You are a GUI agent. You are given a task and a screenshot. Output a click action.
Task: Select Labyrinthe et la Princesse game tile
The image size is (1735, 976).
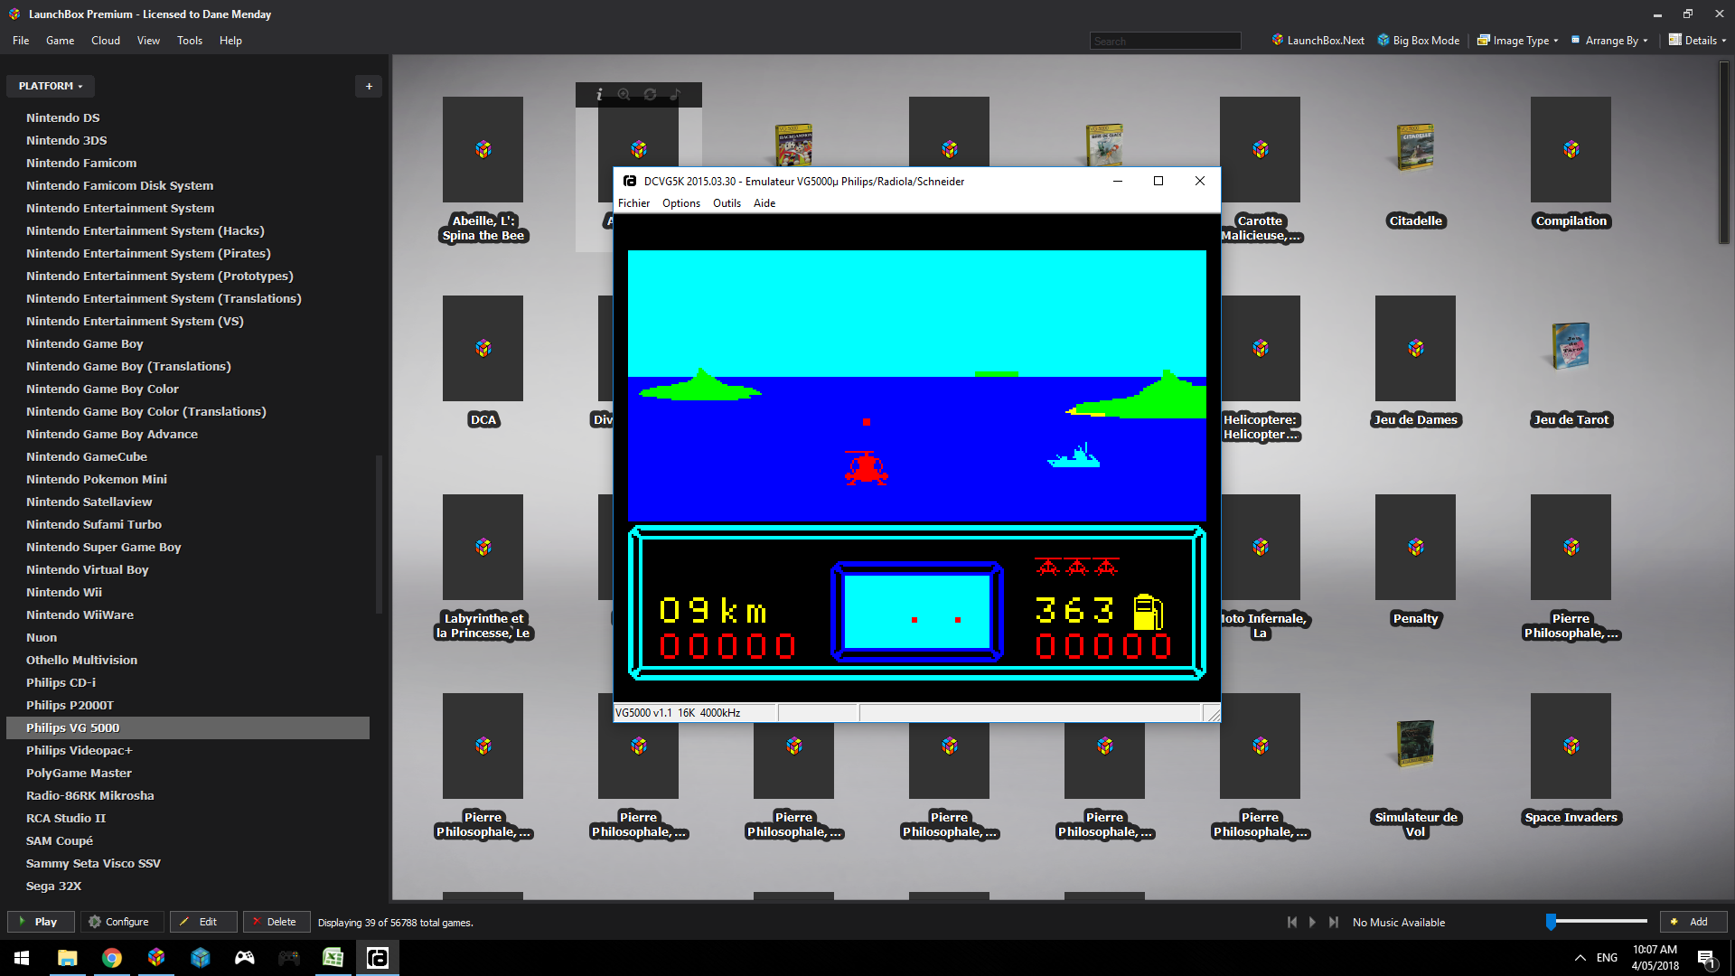coord(483,547)
